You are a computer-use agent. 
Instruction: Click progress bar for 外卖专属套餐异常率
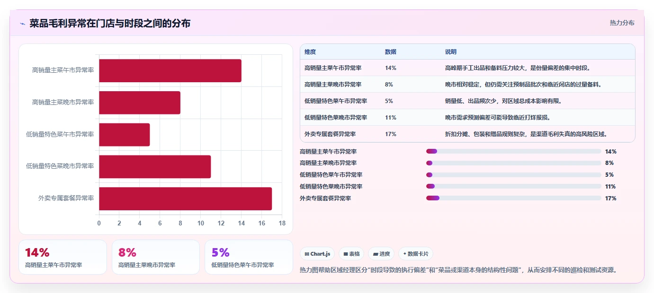pos(513,198)
